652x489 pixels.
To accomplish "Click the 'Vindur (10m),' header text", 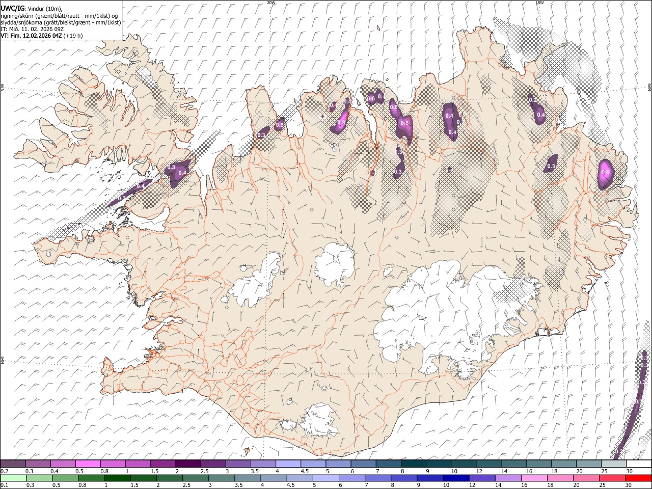I will [x=44, y=9].
